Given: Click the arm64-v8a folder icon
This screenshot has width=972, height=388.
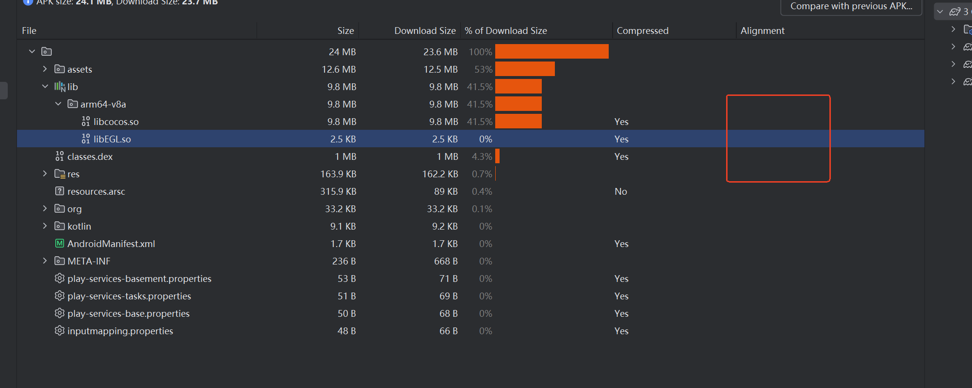Looking at the screenshot, I should pos(72,104).
